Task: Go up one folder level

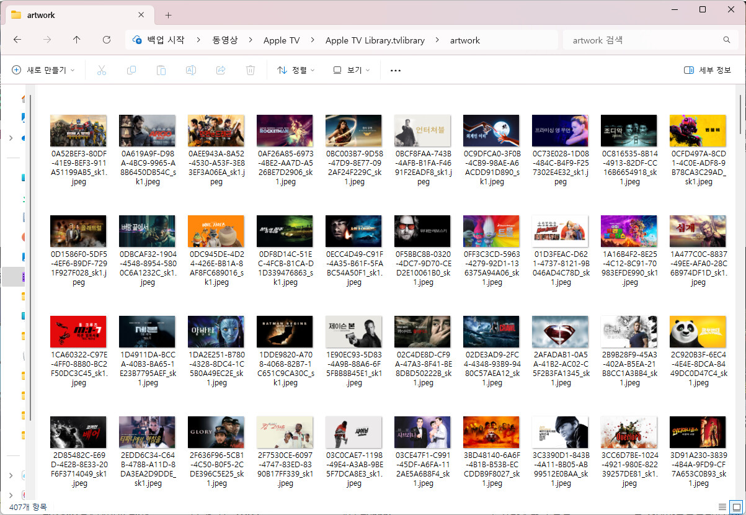Action: 77,40
